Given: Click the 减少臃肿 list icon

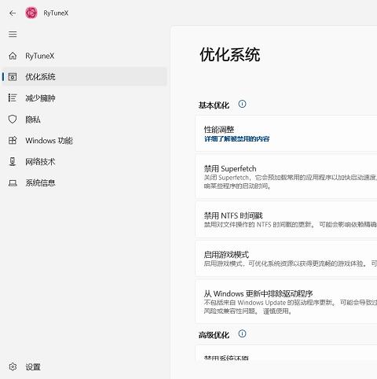Looking at the screenshot, I should point(13,98).
